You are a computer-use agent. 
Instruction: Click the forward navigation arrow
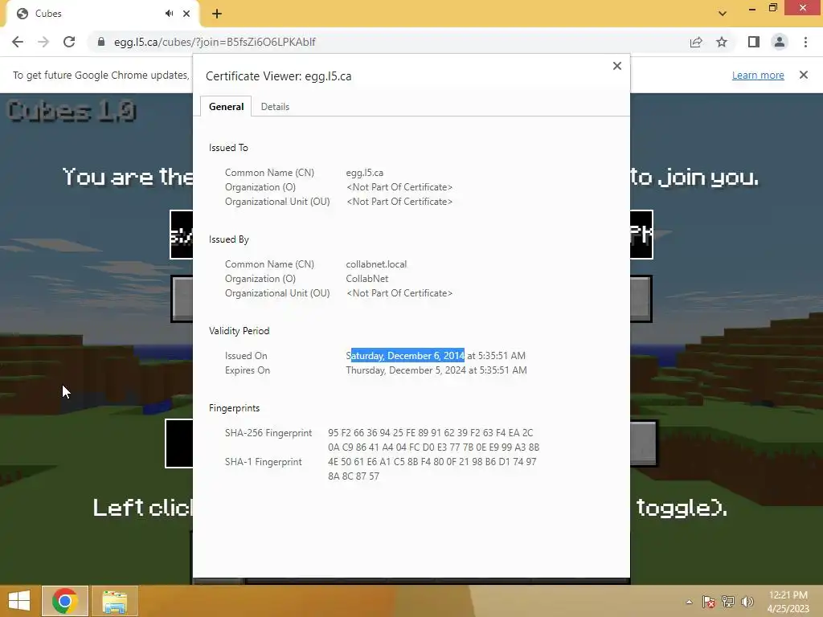pos(43,42)
